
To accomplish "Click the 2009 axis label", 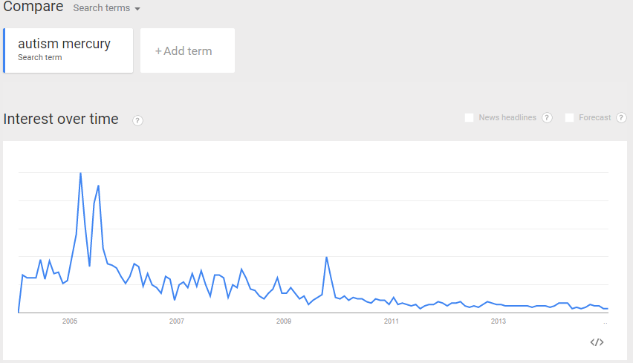I will pos(284,321).
